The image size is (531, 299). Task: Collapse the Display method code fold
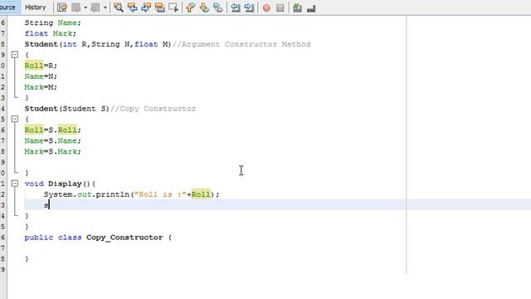15,184
